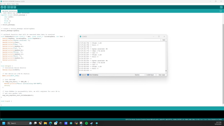Open the Spotify taskbar icon
This screenshot has height=126, width=224.
point(87,123)
